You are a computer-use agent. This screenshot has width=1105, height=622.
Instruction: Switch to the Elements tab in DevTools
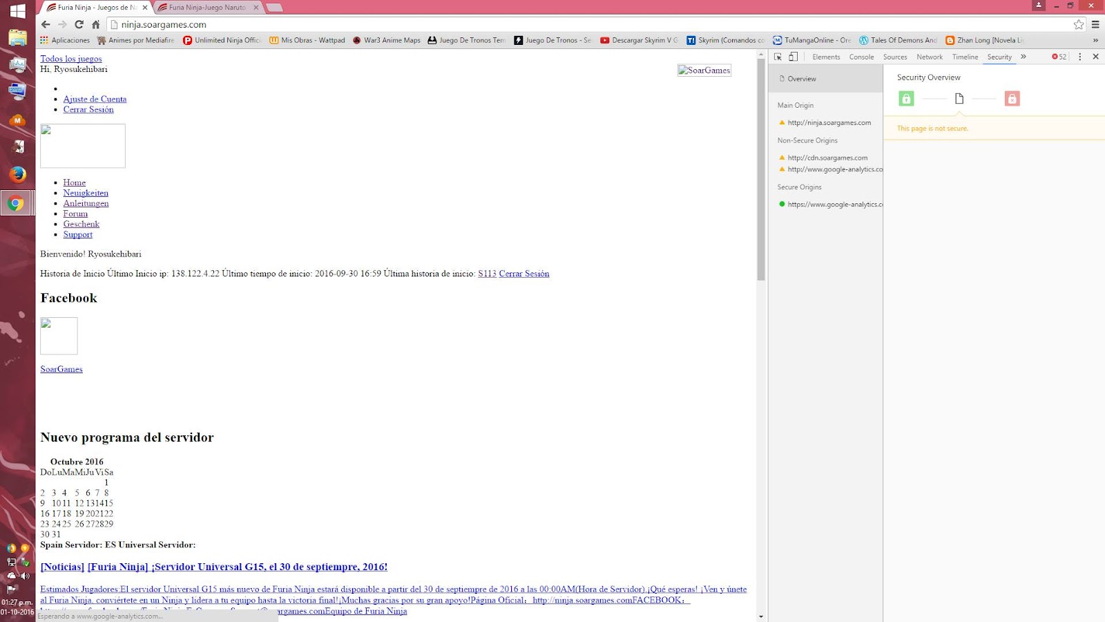point(826,57)
